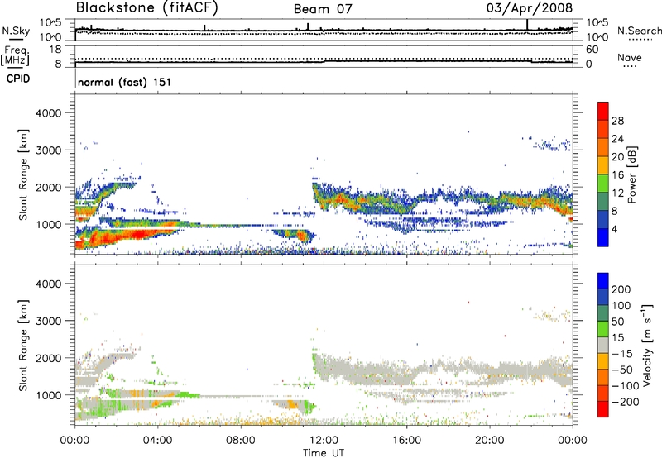Click the "16:00" time axis label
Image resolution: width=662 pixels, height=458 pixels.
[406, 441]
